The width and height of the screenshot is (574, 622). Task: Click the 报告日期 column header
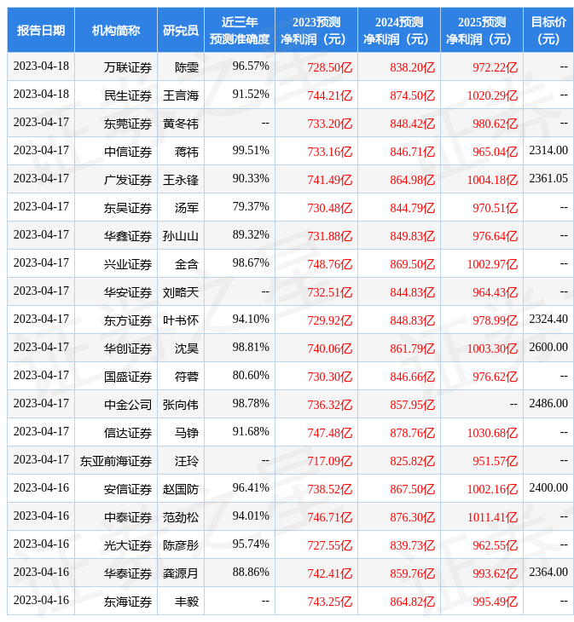[x=41, y=30]
